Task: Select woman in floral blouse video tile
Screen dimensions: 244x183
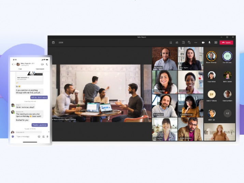Action: click(165, 129)
